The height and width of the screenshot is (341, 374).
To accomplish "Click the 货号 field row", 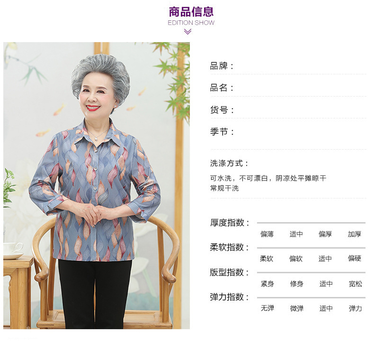I will click(288, 110).
